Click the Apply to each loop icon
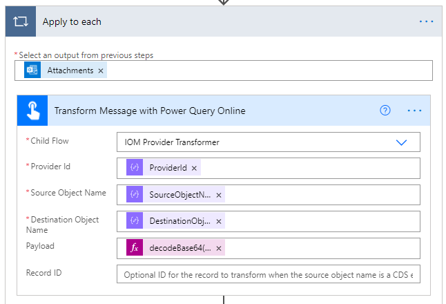 [21, 21]
